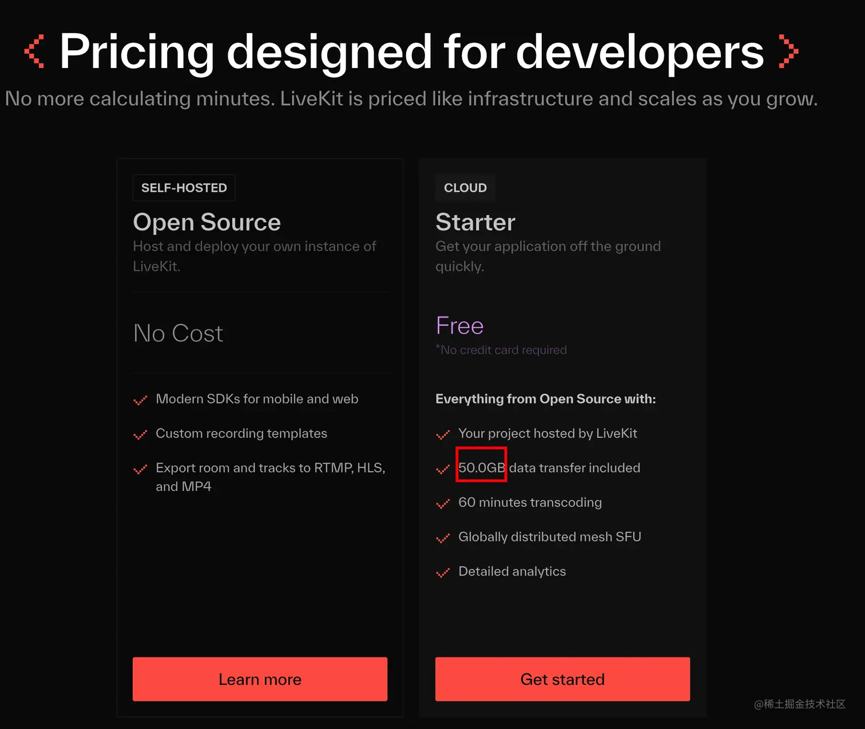The image size is (865, 729).
Task: Click checkmark beside Your project hosted
Action: click(443, 435)
